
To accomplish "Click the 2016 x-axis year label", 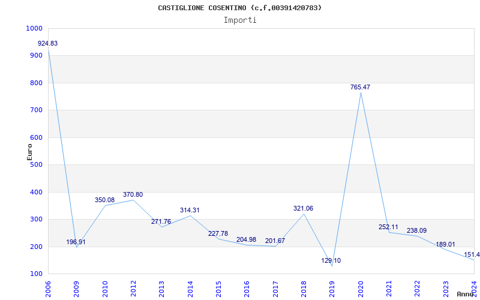I will pyautogui.click(x=247, y=289).
